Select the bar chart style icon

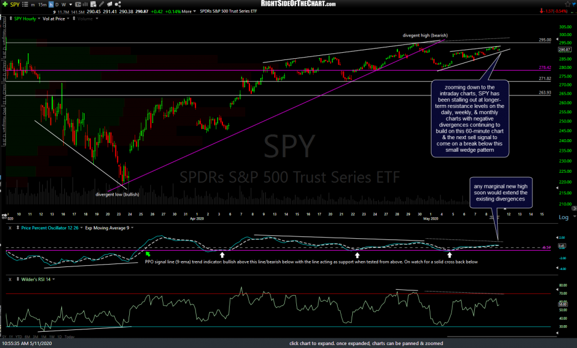(85, 4)
